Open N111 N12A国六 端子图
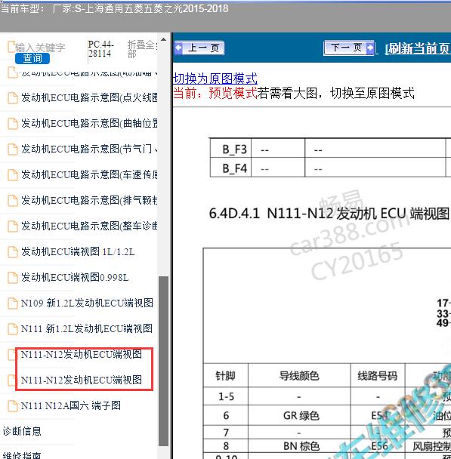 (71, 405)
